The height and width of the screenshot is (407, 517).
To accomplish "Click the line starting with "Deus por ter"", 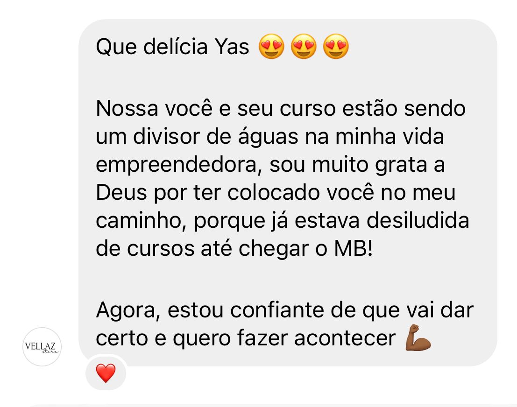I will (276, 192).
